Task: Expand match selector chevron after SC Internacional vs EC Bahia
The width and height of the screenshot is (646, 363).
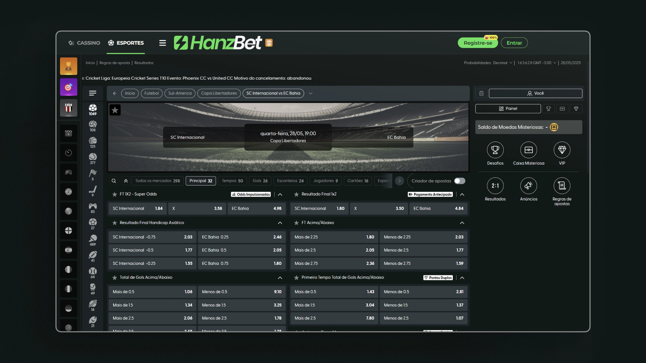Action: [x=311, y=93]
